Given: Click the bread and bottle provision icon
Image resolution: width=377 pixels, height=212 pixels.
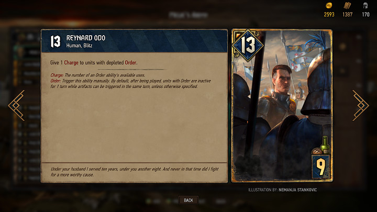Looking at the screenshot, I should 321,145.
